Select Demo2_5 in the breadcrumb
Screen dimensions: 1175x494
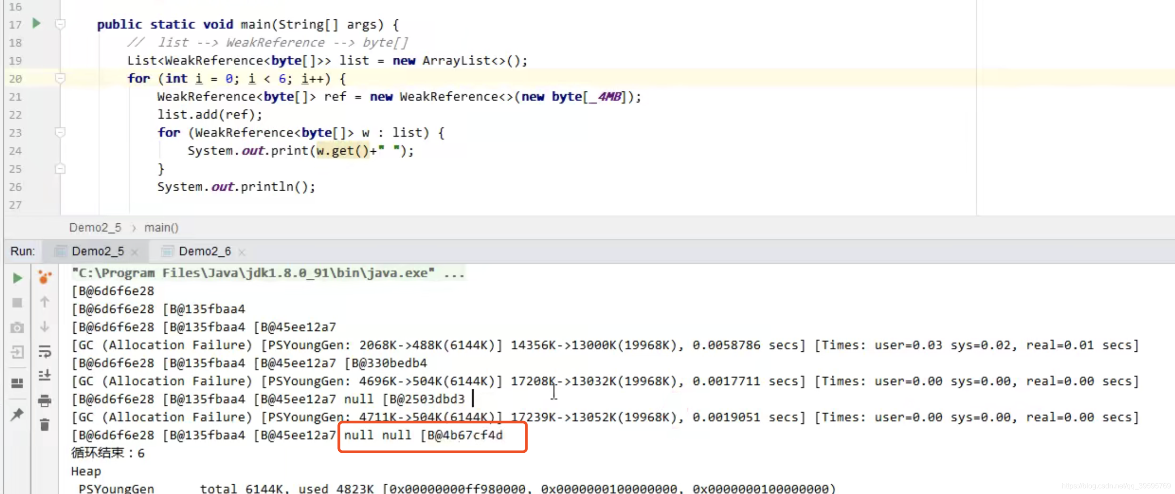95,227
